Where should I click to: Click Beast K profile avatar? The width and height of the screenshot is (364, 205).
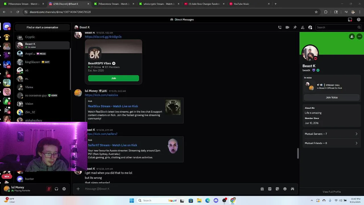[310, 53]
